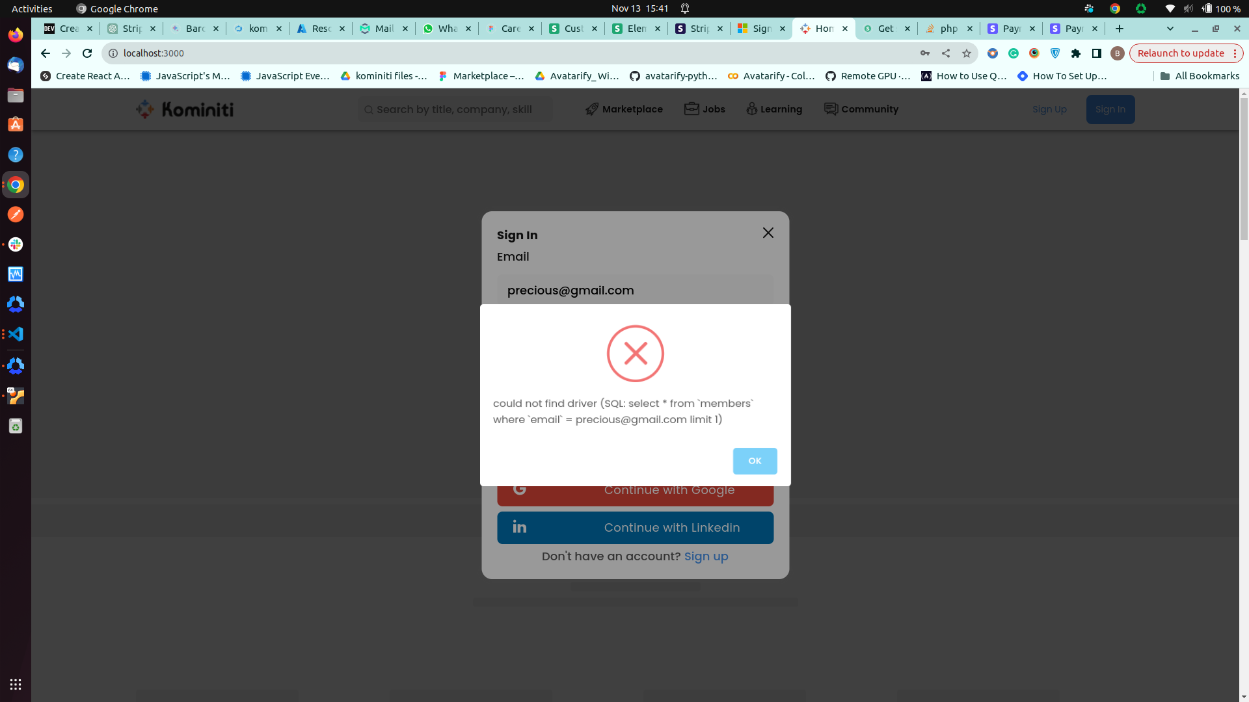Switch to the php browser tab
The width and height of the screenshot is (1249, 702).
[948, 29]
